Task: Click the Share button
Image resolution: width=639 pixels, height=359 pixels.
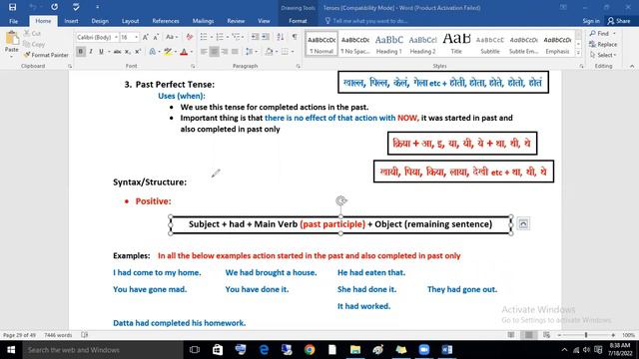Action: [619, 21]
